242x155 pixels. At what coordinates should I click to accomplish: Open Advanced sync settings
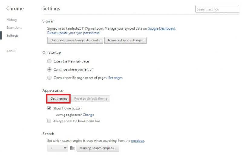click(x=126, y=40)
